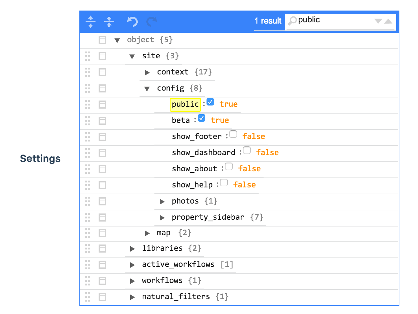Open action menu for libraries row
This screenshot has height=314, width=418.
(102, 249)
